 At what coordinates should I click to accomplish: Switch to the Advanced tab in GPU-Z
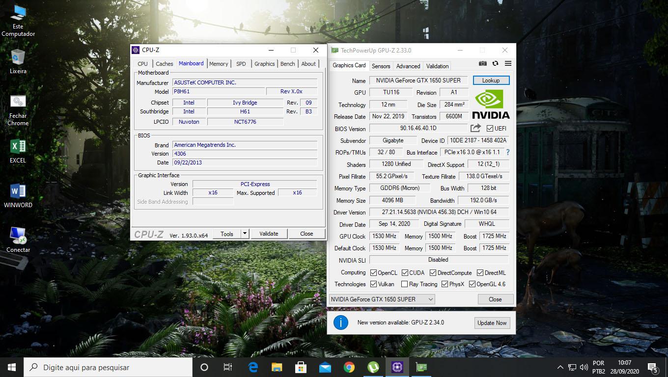pos(408,66)
